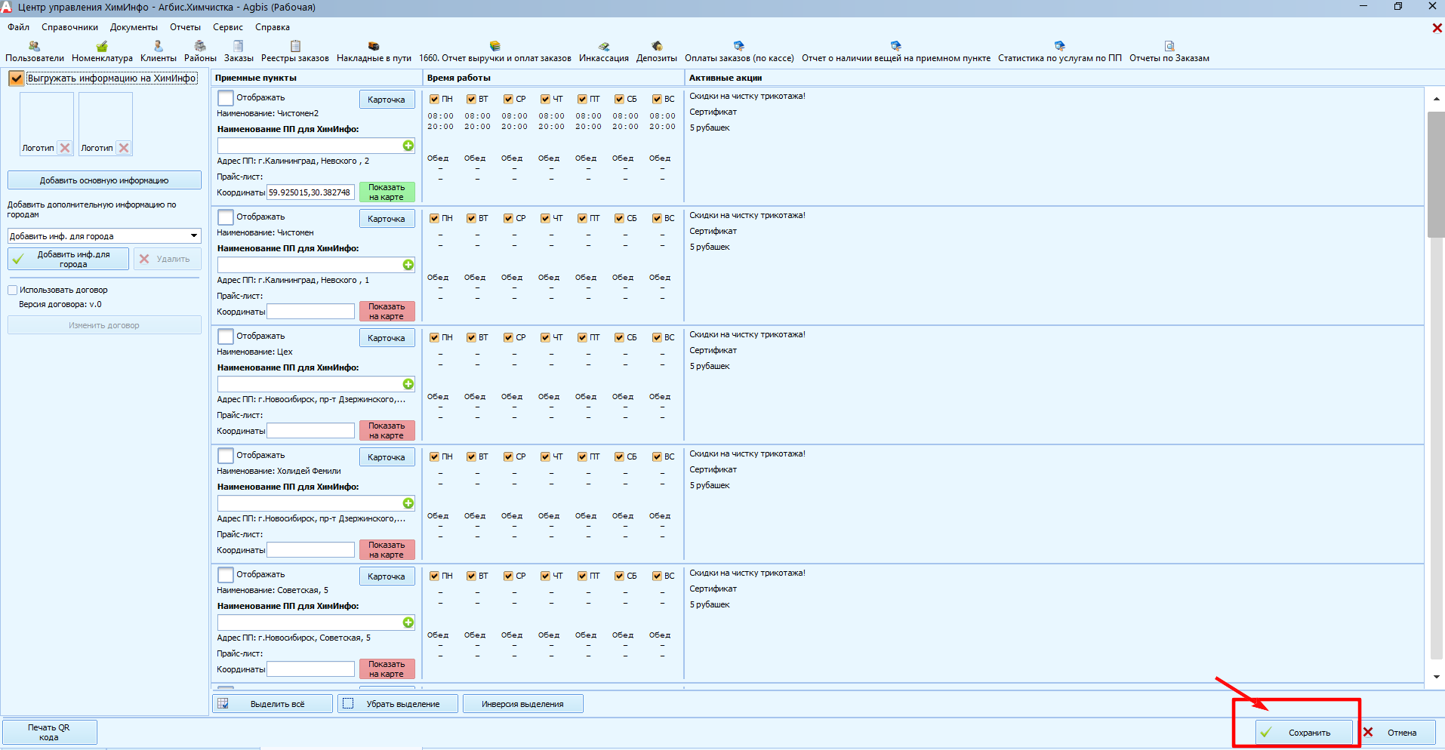The height and width of the screenshot is (750, 1445).
Task: Open Оплаты заказов (по кассе) toolbar icon
Action: coord(739,52)
